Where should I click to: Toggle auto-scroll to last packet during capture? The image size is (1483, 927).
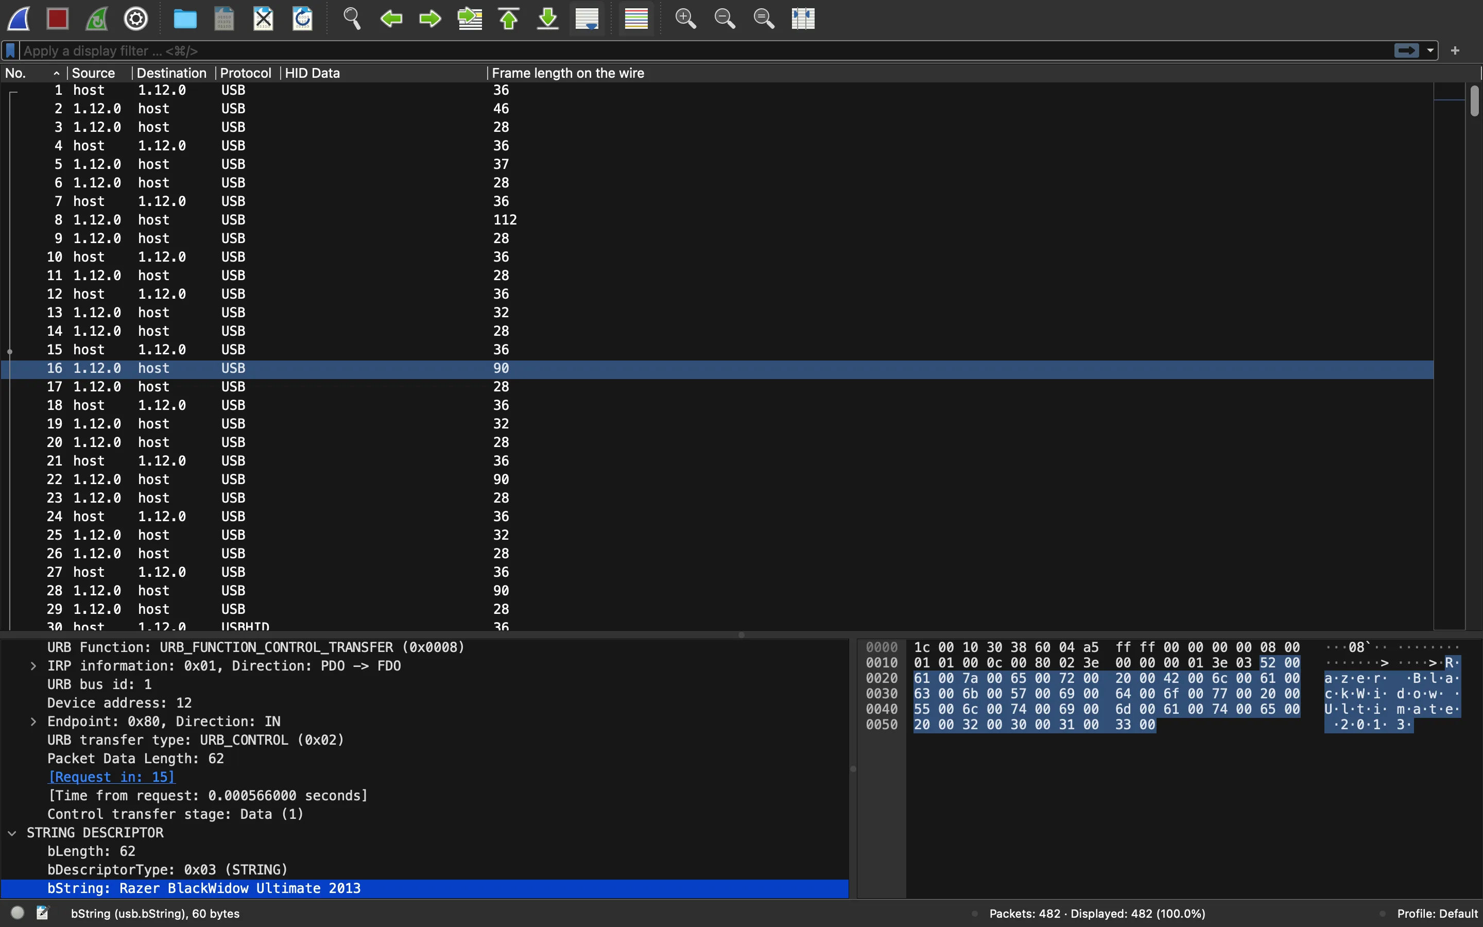point(587,19)
